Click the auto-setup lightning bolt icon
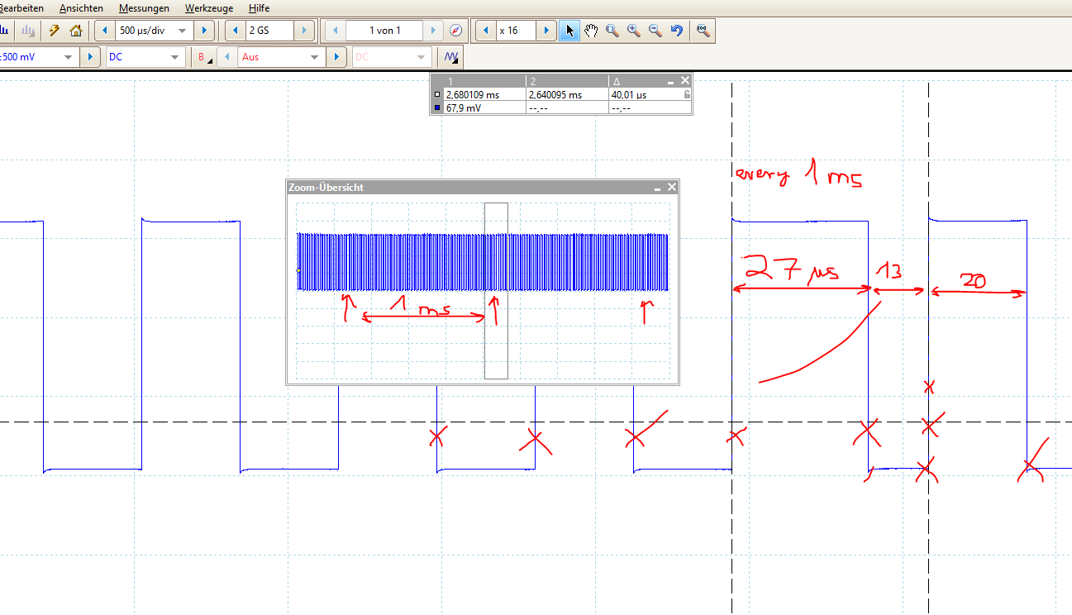1072x615 pixels. coord(53,30)
